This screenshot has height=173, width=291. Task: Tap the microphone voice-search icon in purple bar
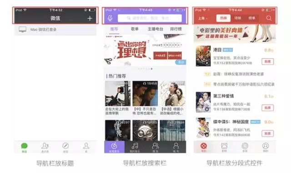110,18
